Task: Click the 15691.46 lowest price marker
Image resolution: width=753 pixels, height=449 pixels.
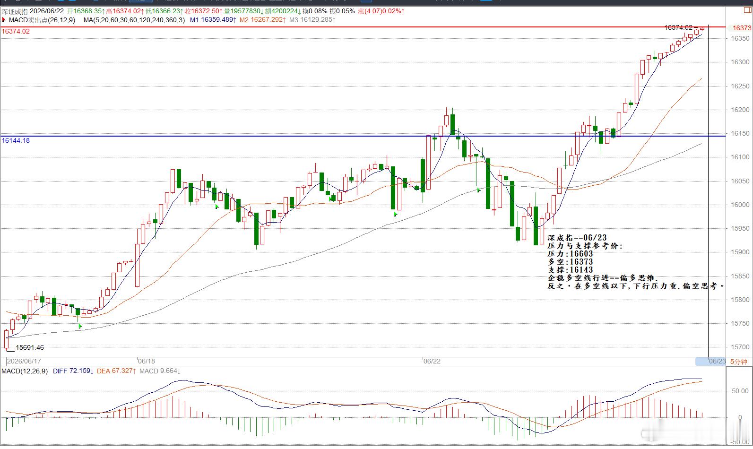Action: tap(30, 347)
